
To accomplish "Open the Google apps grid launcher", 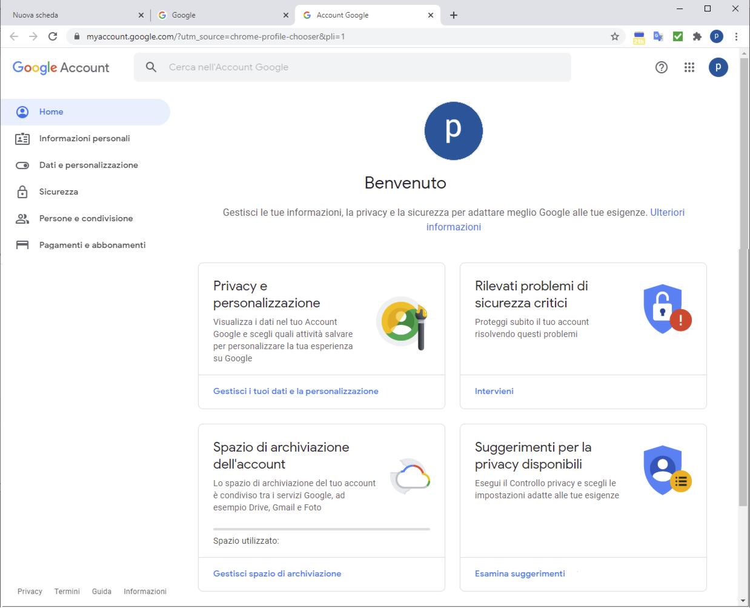I will pos(689,67).
